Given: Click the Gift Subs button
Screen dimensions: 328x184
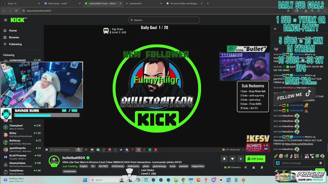Looking at the screenshot, I should 255,159.
